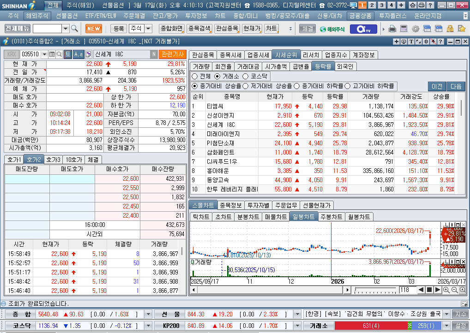This screenshot has width=470, height=333.
Task: Select the 코스닥 radio button
Action: tap(246, 77)
